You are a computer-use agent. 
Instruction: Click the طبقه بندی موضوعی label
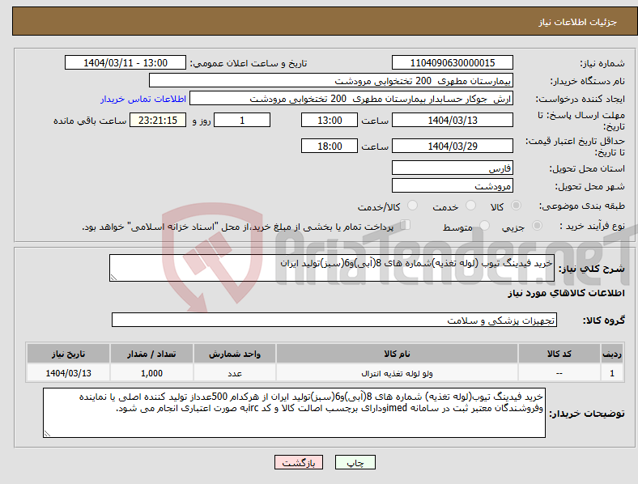(x=582, y=206)
